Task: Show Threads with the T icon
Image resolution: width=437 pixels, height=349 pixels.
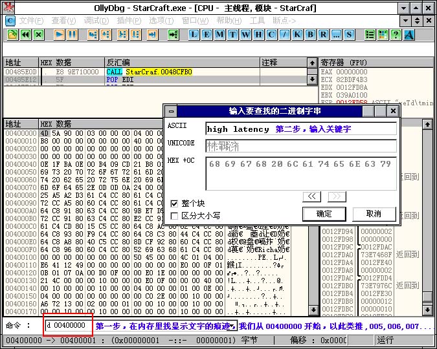Action: tap(232, 35)
